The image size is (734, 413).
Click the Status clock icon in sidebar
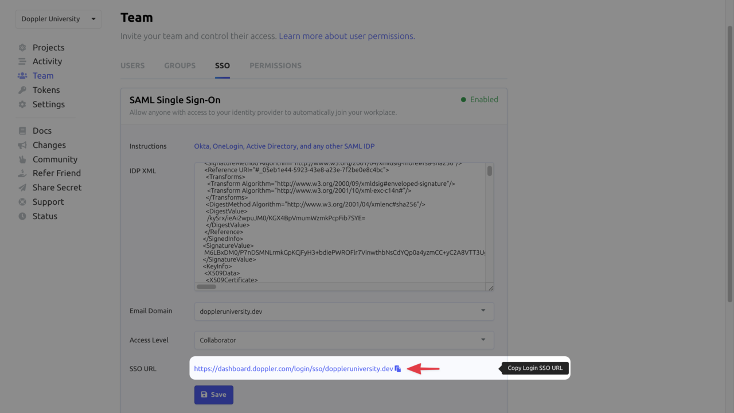click(22, 216)
